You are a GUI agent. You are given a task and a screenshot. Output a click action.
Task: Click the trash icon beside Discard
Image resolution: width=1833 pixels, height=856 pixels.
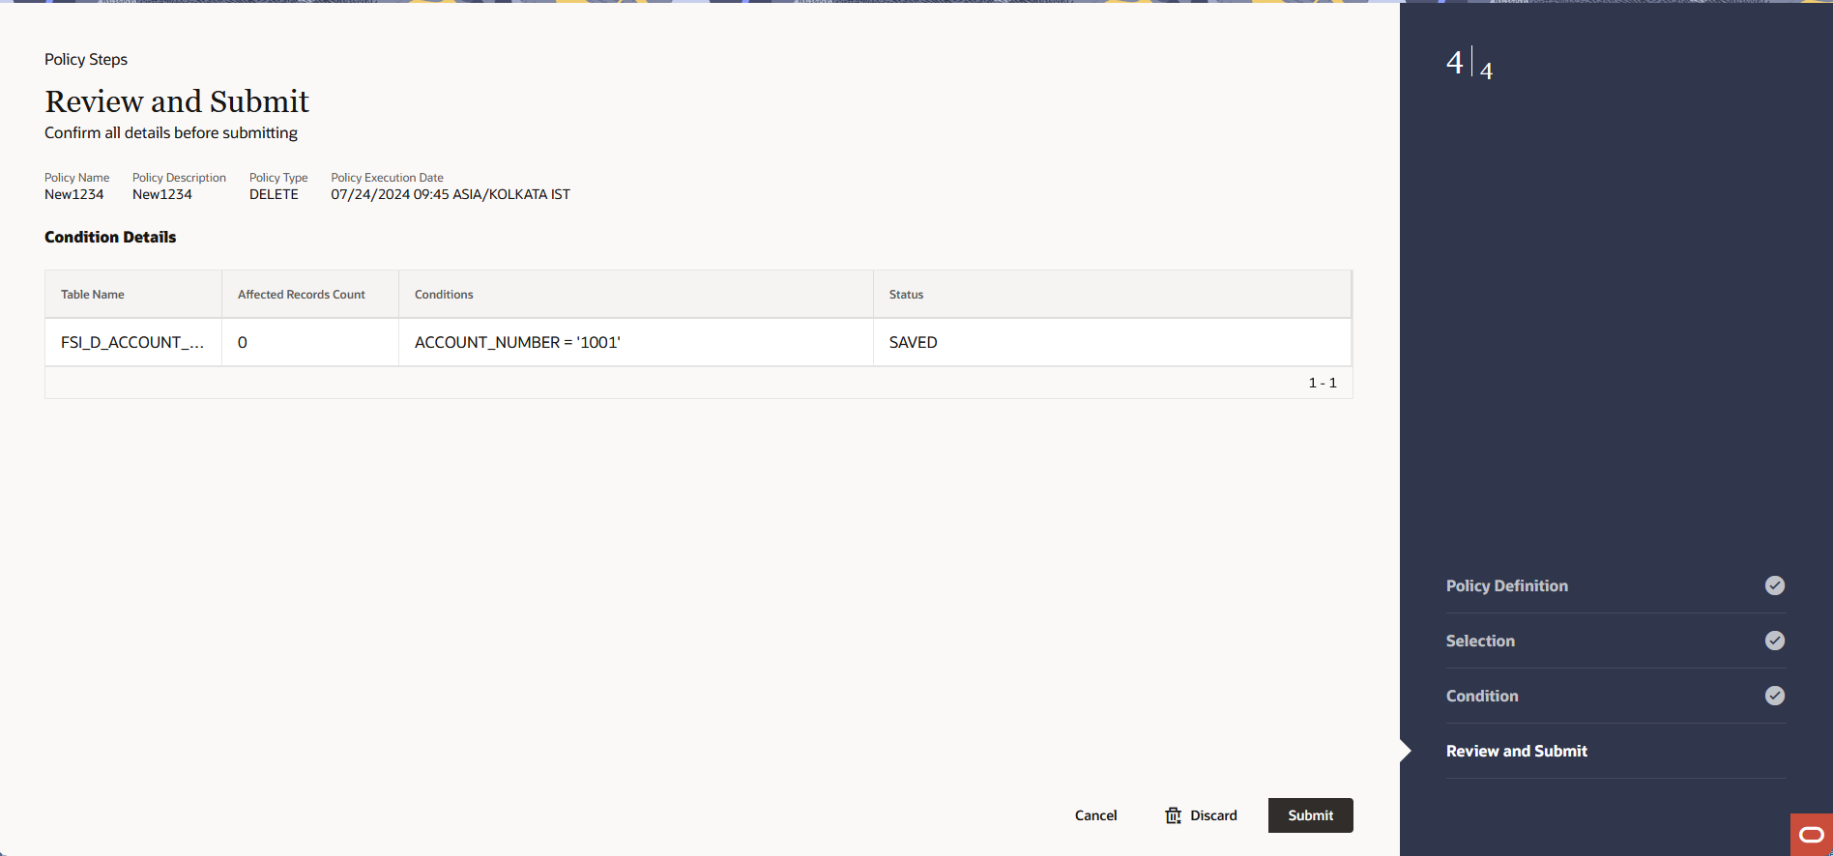(1173, 815)
